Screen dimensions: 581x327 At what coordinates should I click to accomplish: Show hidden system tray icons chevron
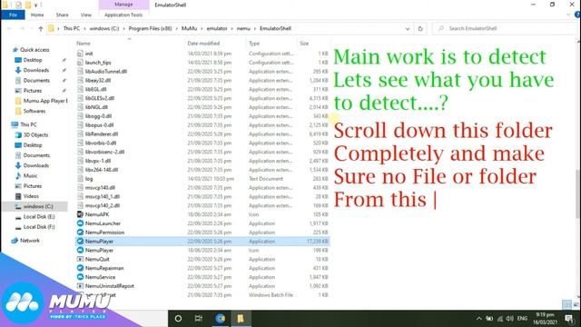click(478, 319)
